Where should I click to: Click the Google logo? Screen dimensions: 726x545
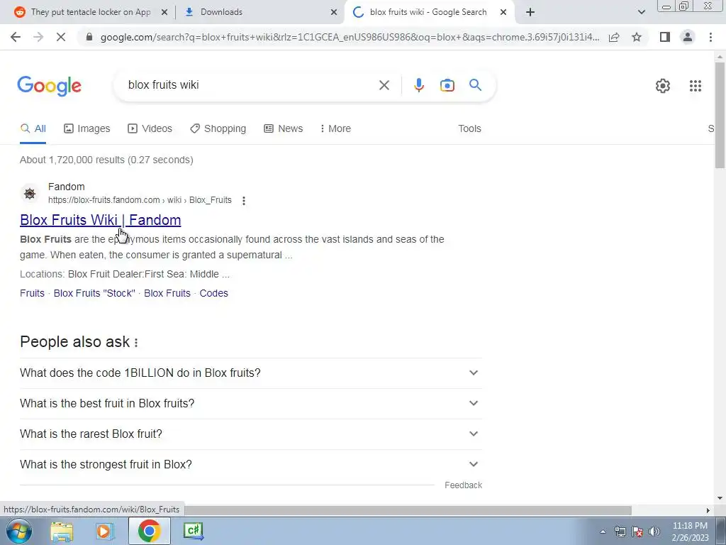[50, 86]
